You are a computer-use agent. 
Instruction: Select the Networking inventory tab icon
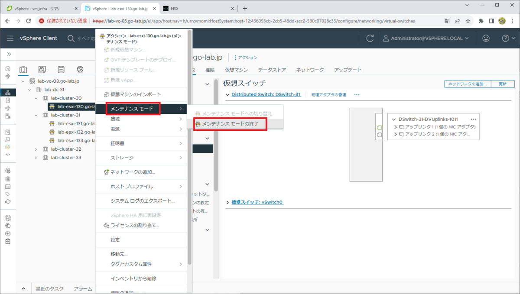(80, 69)
